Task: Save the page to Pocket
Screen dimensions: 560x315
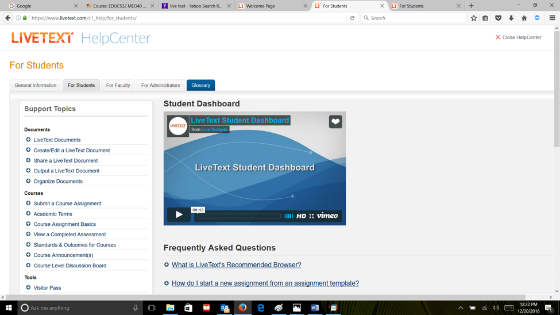Action: point(498,18)
